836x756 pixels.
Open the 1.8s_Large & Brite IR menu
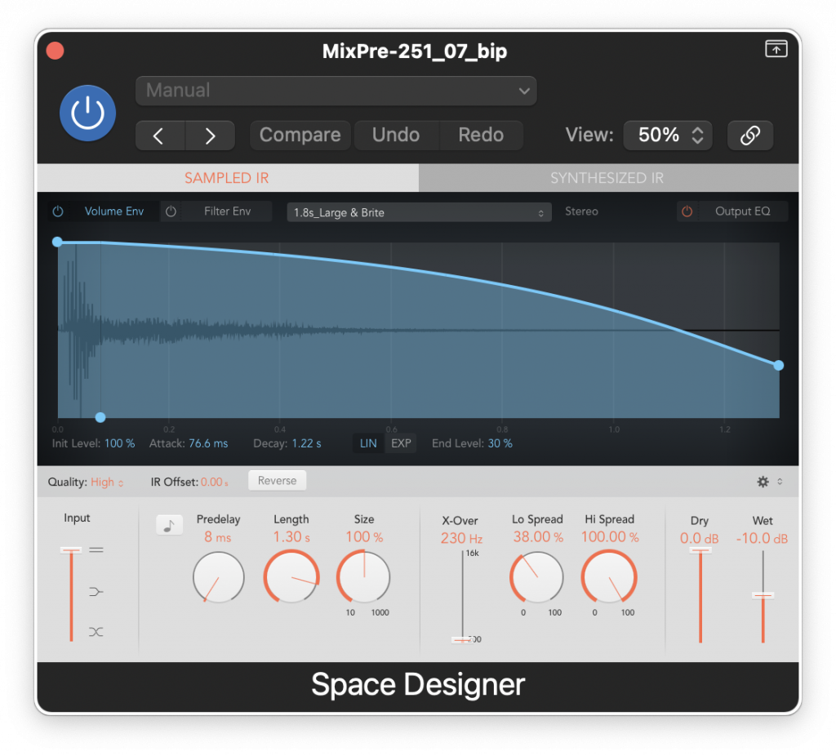(x=419, y=213)
